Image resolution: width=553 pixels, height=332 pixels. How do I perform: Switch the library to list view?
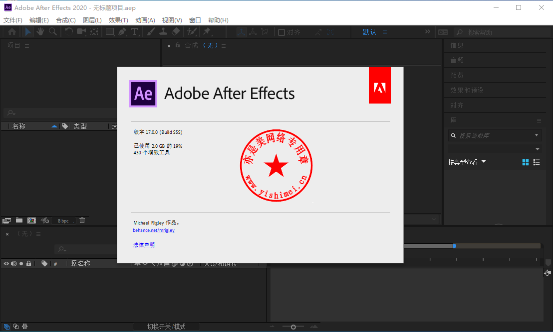[537, 162]
